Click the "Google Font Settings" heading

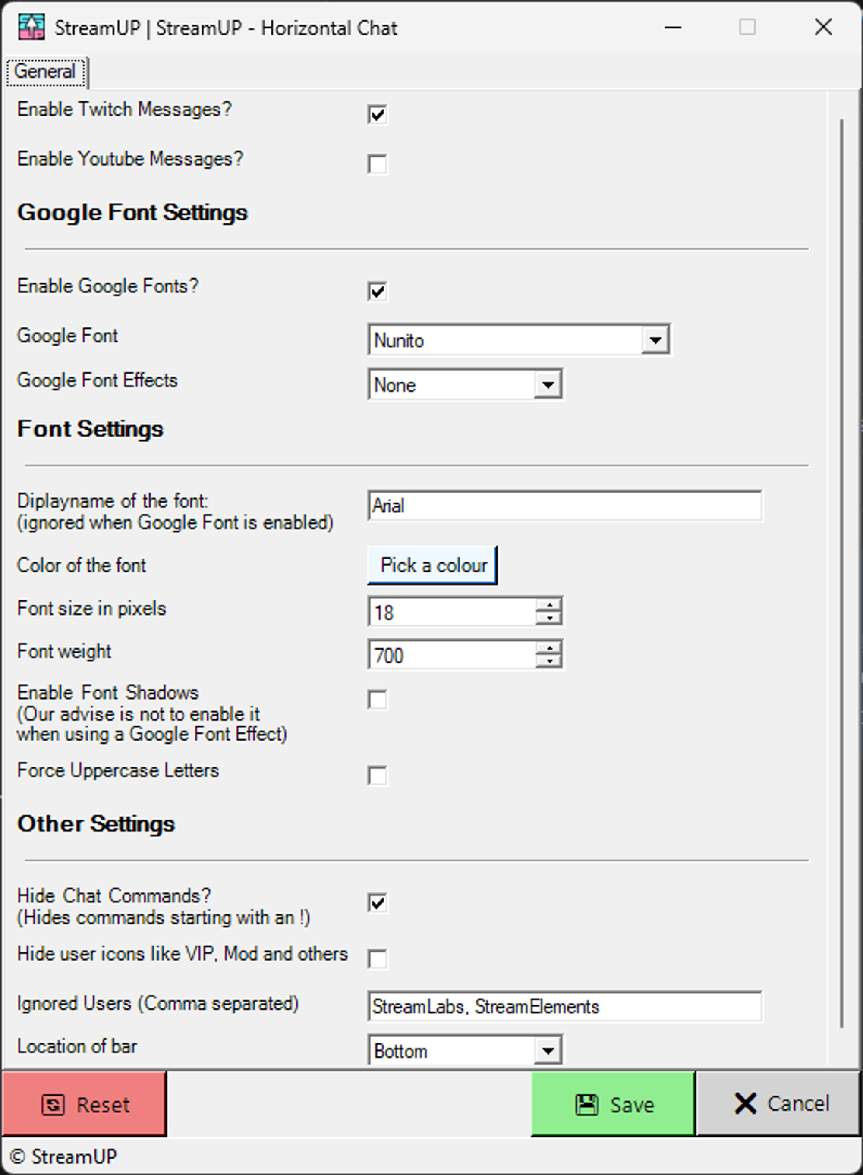pyautogui.click(x=132, y=213)
